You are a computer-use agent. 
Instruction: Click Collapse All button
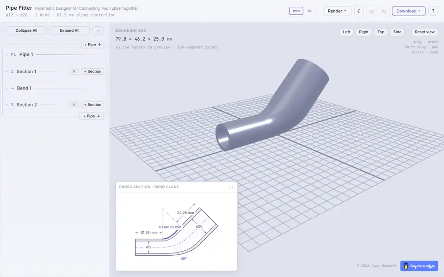click(x=26, y=30)
